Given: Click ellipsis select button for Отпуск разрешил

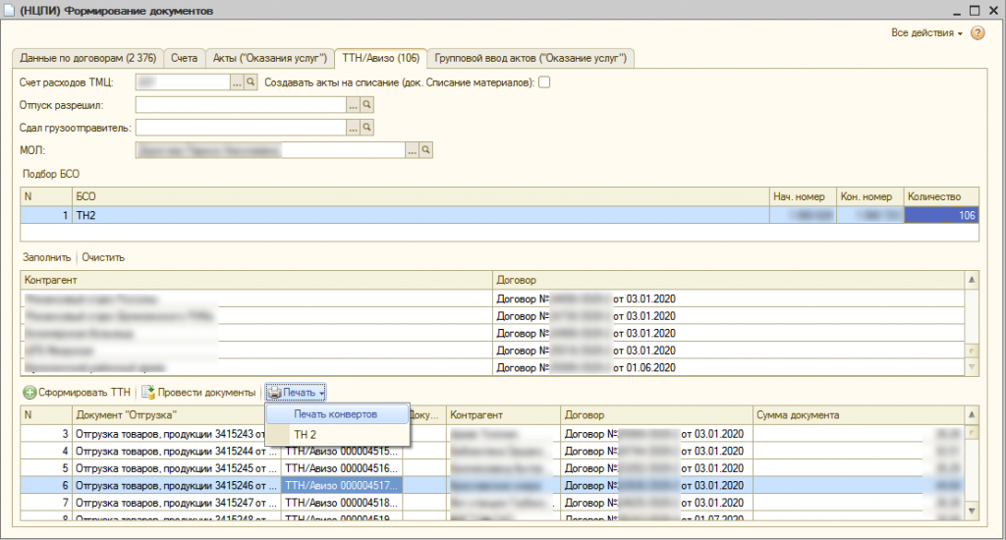Looking at the screenshot, I should click(353, 104).
